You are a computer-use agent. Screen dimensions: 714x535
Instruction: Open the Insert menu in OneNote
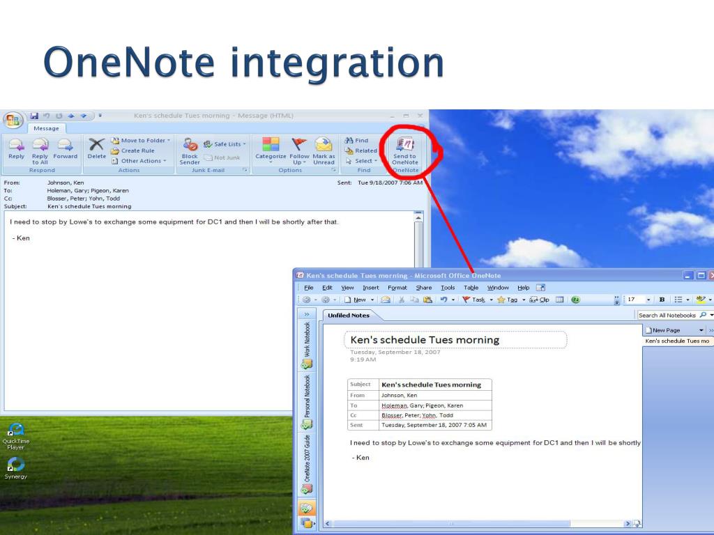click(371, 288)
